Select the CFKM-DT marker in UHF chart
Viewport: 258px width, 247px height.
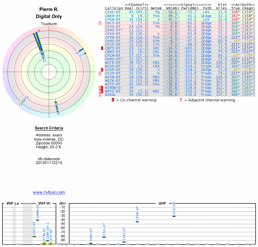coord(137,222)
